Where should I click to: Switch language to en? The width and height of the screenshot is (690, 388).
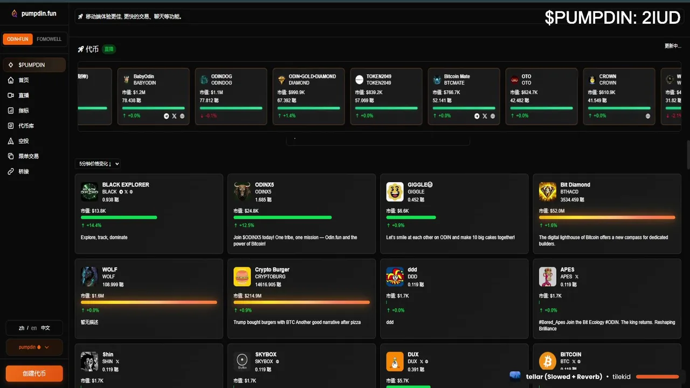[34, 328]
